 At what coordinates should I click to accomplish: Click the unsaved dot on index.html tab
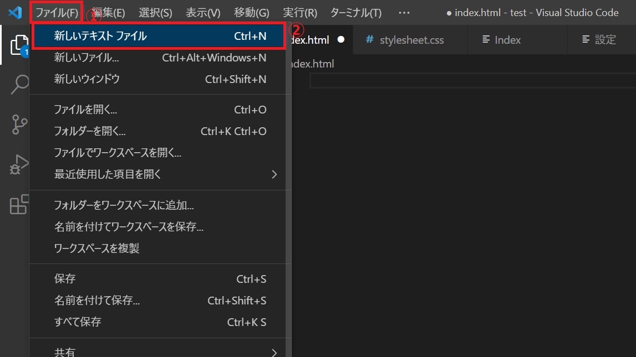341,40
